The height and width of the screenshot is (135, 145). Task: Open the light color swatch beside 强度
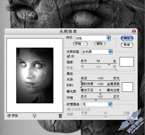point(127,62)
